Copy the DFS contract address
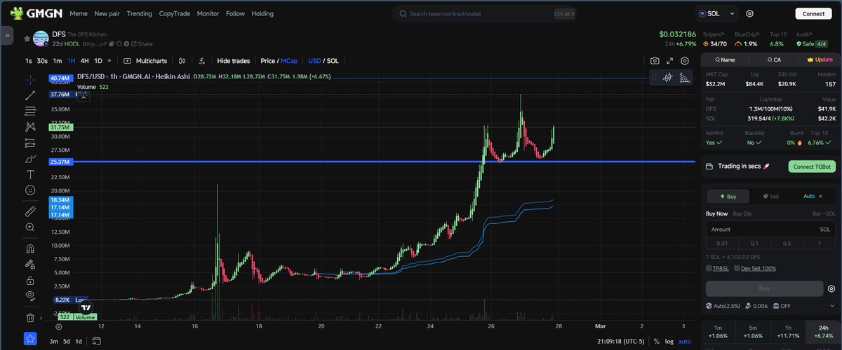 click(112, 43)
